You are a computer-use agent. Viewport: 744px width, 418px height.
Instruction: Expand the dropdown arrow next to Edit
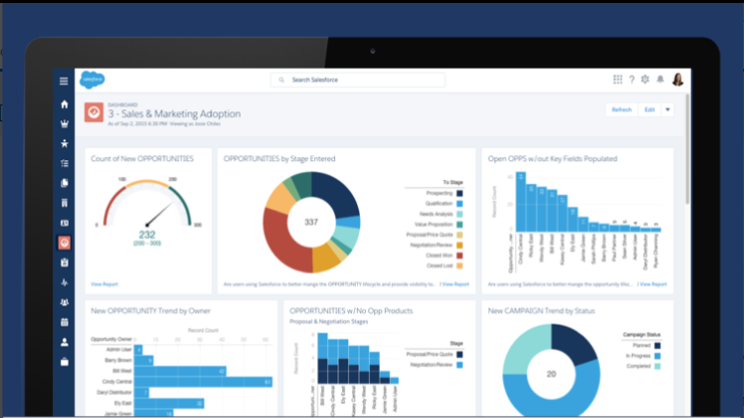click(667, 109)
